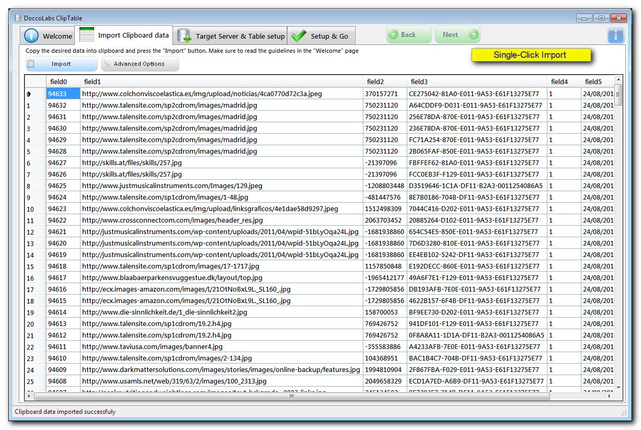Screen dimensions: 641x430
Task: Select GUID cell D3519646-1C1A-DF11-B2A3-0011254086A5
Action: (x=477, y=185)
